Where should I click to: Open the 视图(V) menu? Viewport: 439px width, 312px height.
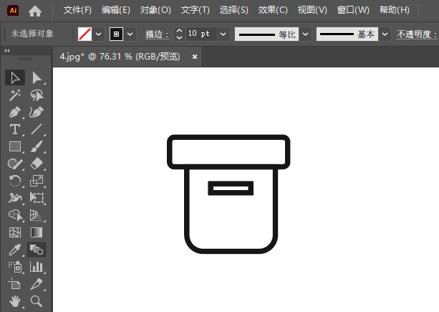pyautogui.click(x=312, y=10)
